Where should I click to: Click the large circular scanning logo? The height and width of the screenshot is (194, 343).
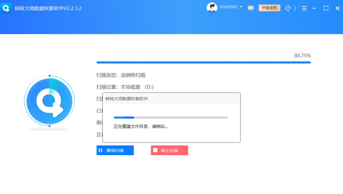coord(49,101)
